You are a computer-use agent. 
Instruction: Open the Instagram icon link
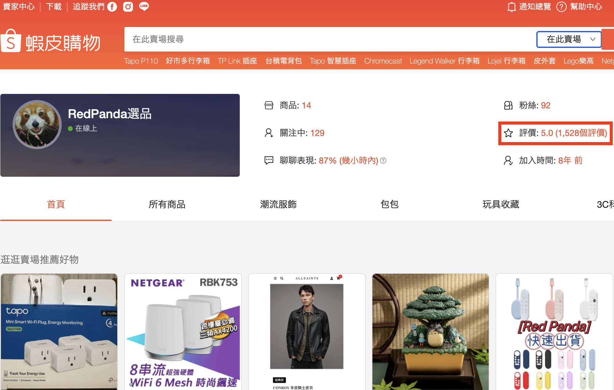click(x=128, y=6)
